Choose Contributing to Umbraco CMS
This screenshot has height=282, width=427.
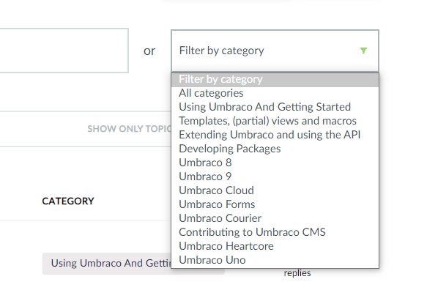[275, 232]
